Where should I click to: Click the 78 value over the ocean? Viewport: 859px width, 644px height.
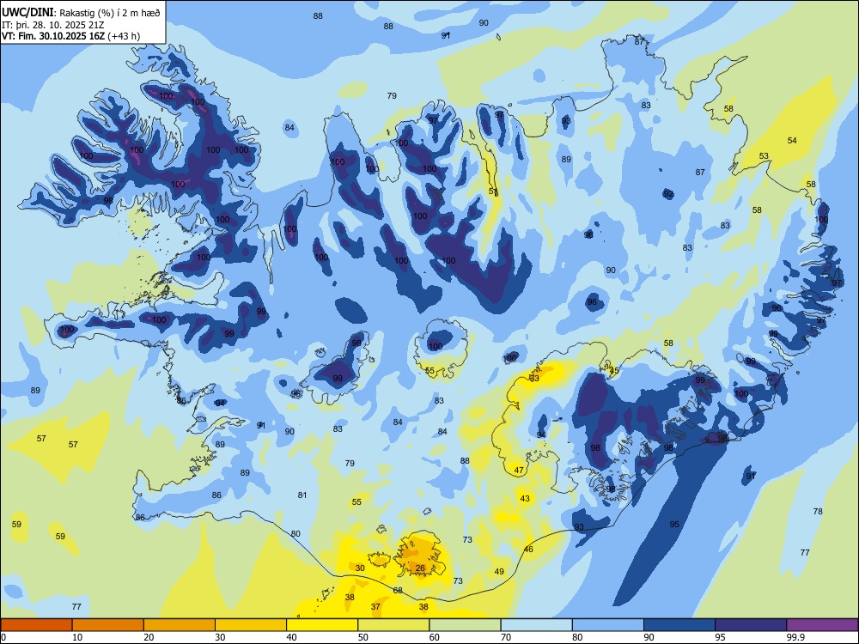(818, 512)
